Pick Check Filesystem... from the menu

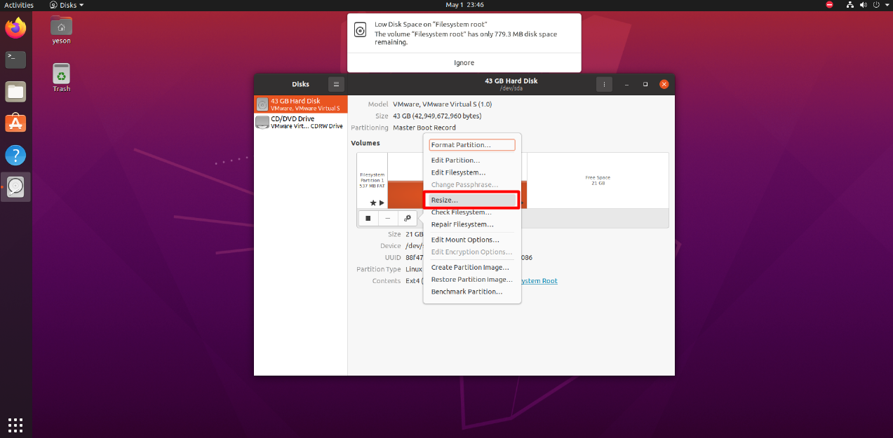pos(471,212)
